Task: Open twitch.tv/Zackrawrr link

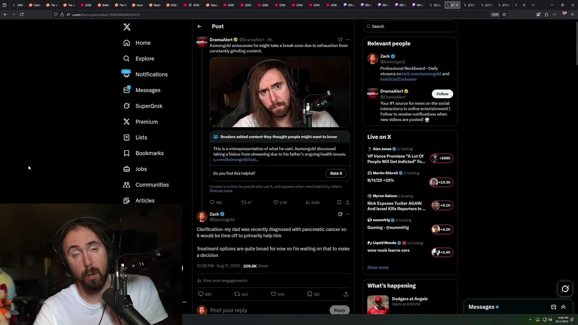Action: (398, 79)
